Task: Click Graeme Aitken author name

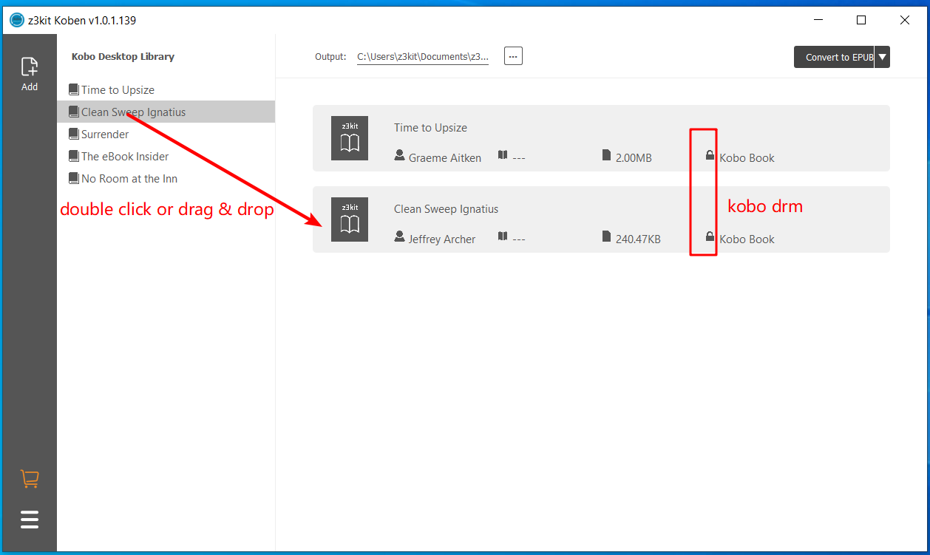Action: coord(445,158)
